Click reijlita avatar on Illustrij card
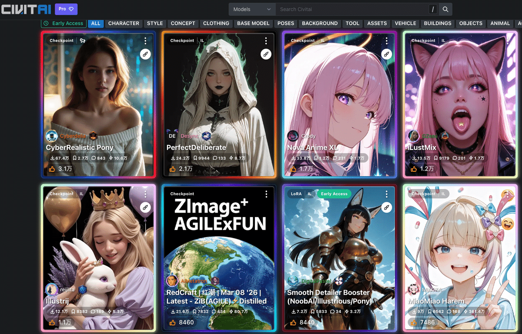This screenshot has height=334, width=522. click(52, 289)
